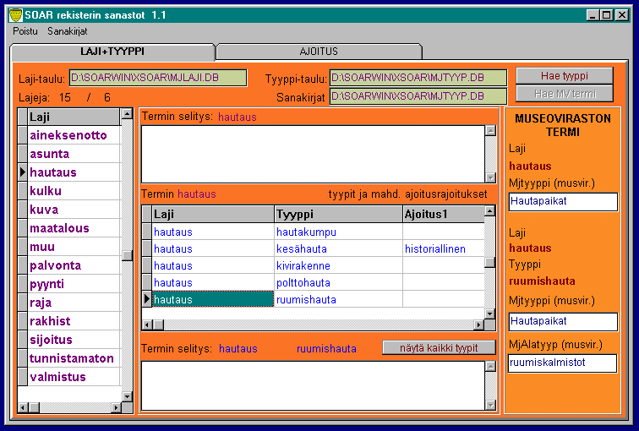Select the LAJI+TYYPPI tab
Screen dimensions: 639x431
coord(112,52)
